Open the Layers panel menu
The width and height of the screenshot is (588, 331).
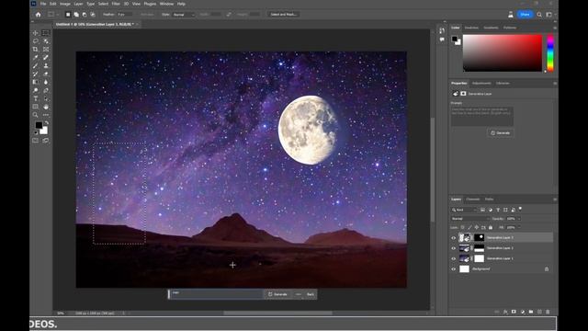click(x=555, y=200)
